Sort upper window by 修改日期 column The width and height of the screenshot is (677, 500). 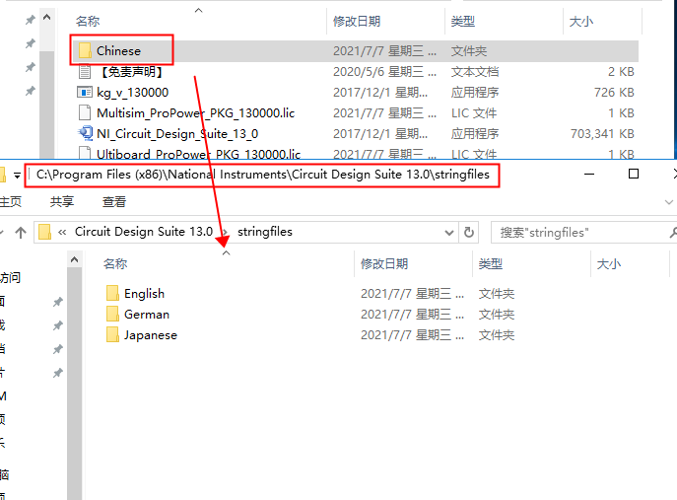coord(357,21)
